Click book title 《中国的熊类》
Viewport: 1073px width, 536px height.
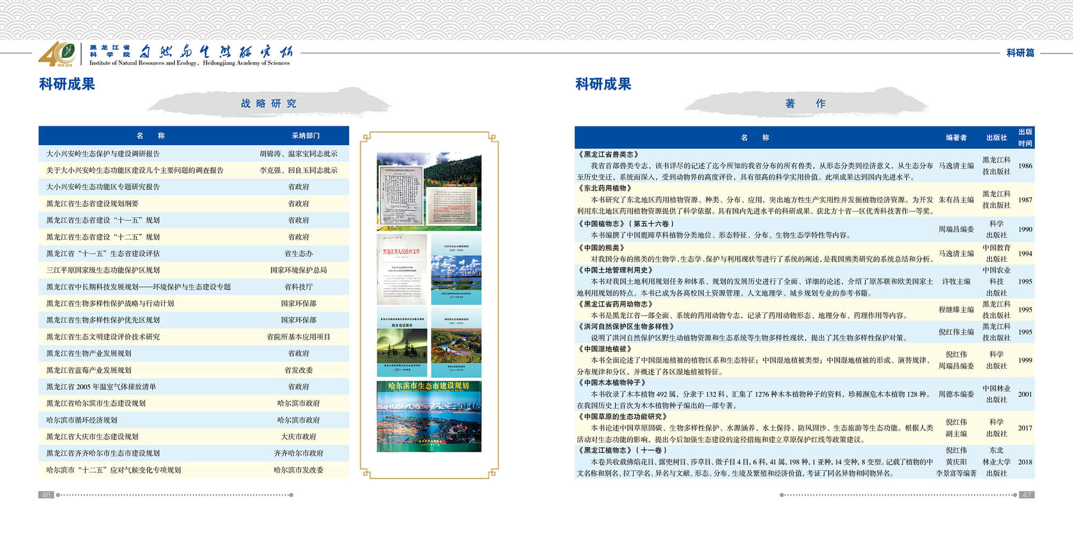(x=601, y=248)
